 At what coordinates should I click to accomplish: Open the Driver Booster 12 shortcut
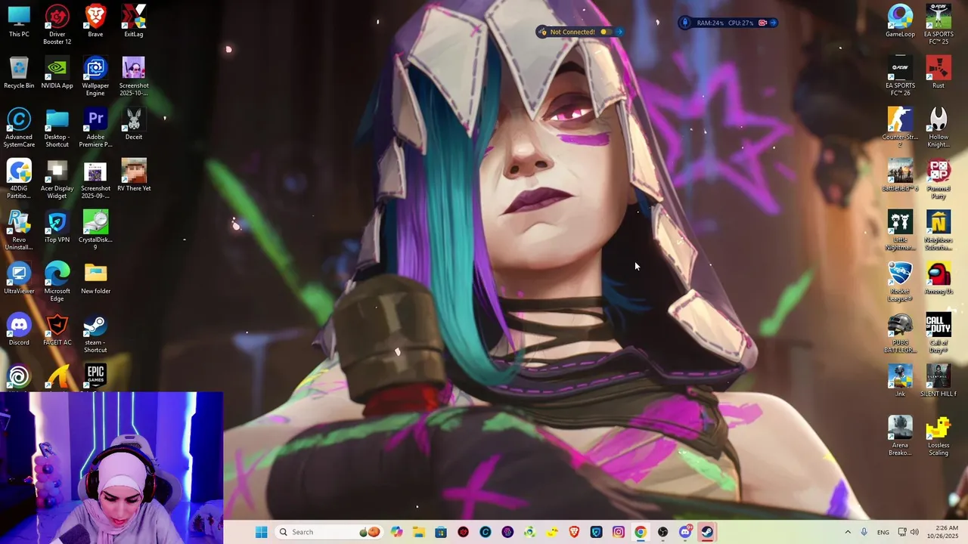(57, 24)
